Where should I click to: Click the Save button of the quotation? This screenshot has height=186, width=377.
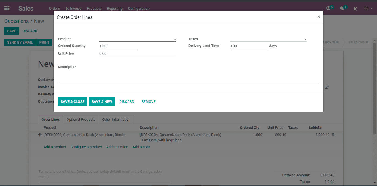12,31
